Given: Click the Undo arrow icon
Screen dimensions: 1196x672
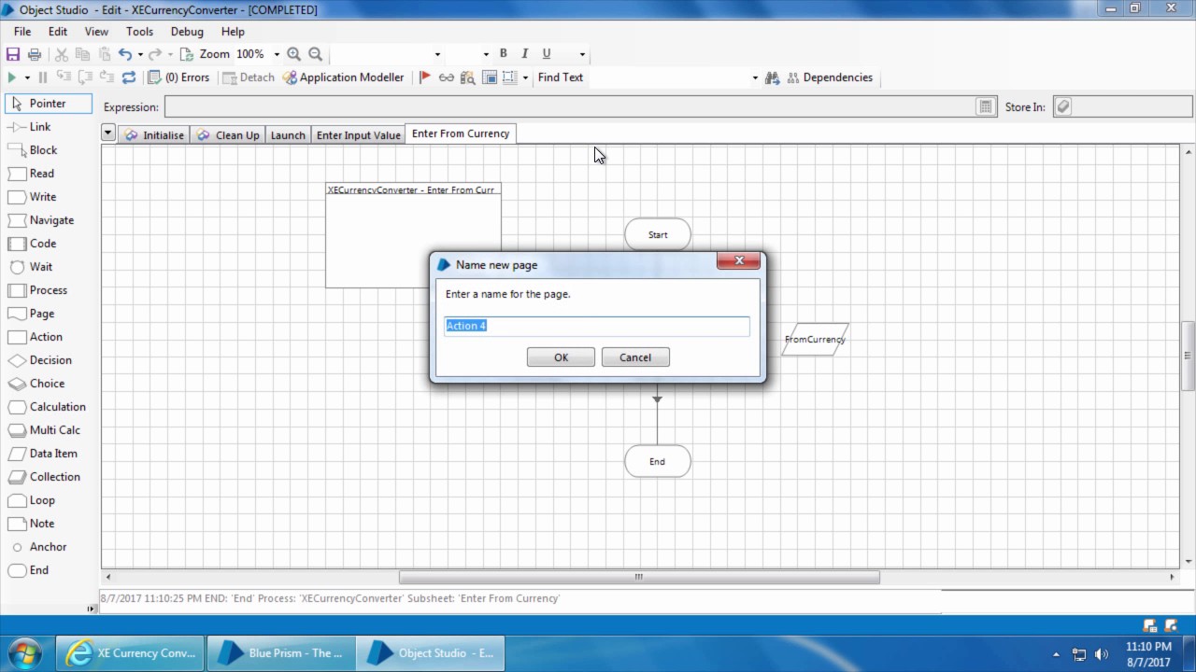Looking at the screenshot, I should [124, 54].
